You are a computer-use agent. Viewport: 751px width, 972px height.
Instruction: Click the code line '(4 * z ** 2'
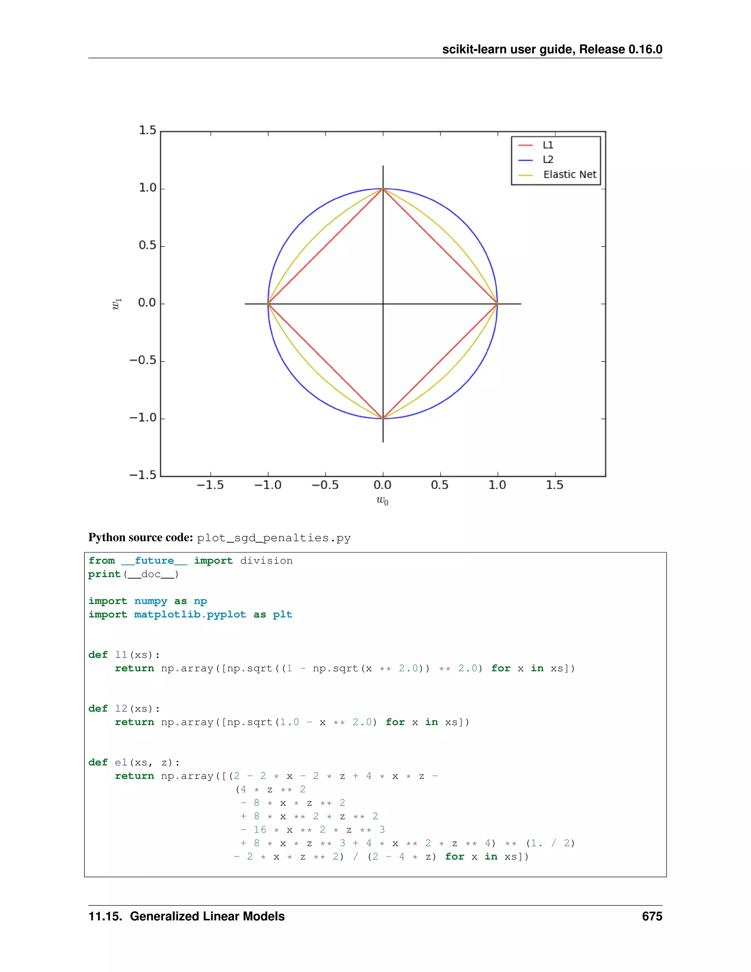click(x=271, y=789)
